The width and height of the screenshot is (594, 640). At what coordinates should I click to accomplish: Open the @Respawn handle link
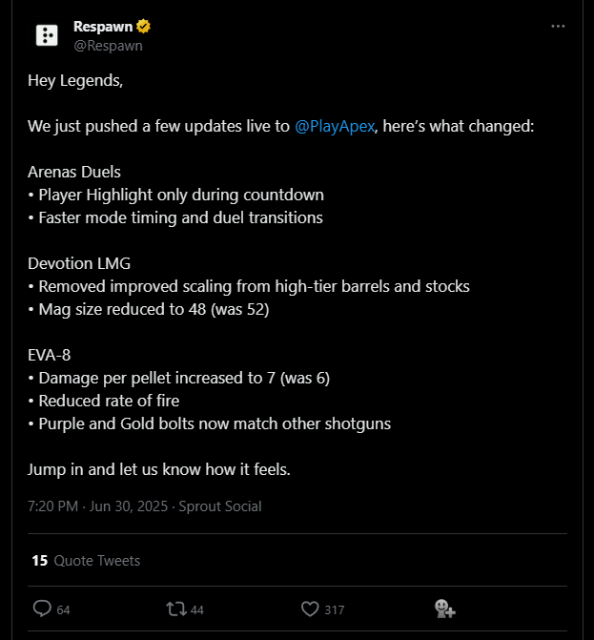tap(108, 46)
